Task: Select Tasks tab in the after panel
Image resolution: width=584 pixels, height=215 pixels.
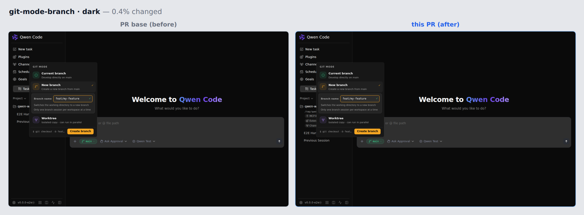Action: tap(308, 89)
